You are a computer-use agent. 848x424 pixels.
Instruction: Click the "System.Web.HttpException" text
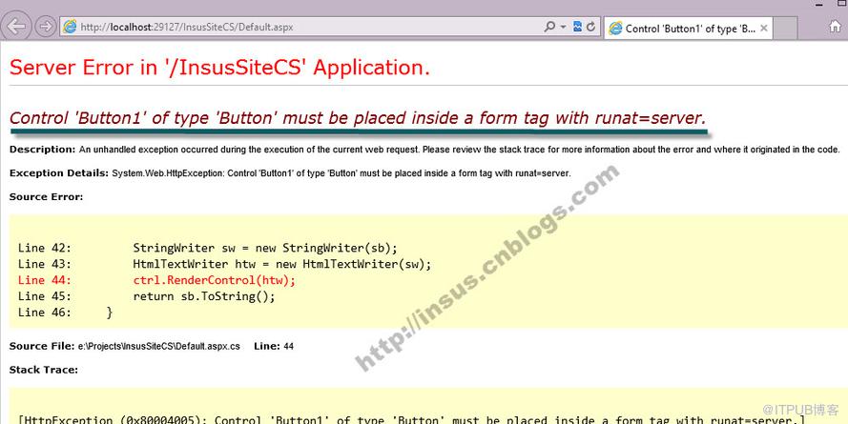(168, 173)
